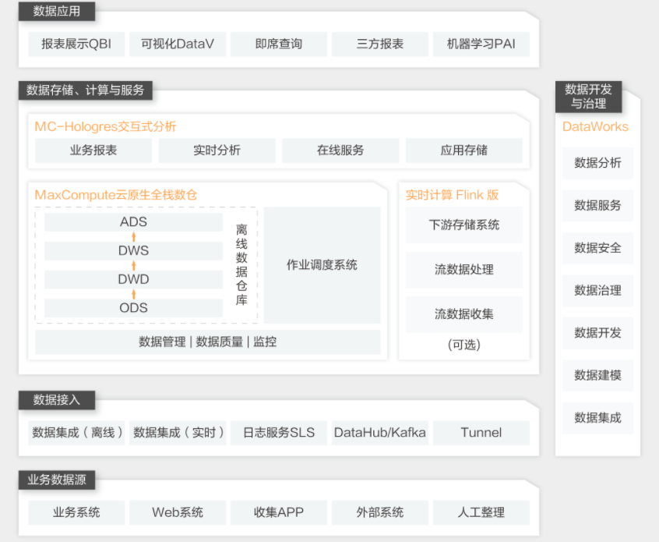
Task: Click the DataWorks title
Action: click(x=595, y=126)
